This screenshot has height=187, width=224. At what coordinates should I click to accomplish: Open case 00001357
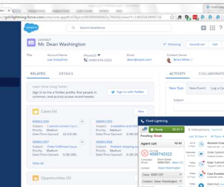[x=41, y=142]
